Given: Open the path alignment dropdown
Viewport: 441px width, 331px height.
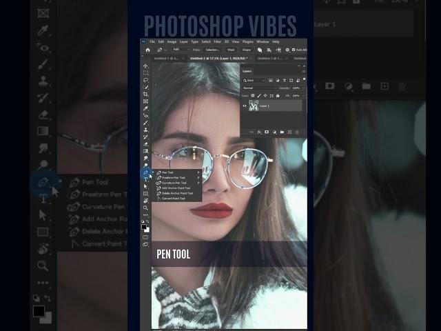Looking at the screenshot, I should 269,50.
